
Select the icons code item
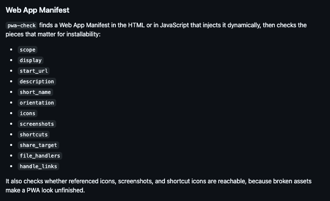click(27, 114)
